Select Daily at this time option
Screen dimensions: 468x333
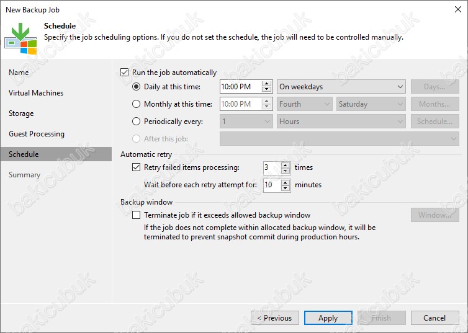point(136,87)
